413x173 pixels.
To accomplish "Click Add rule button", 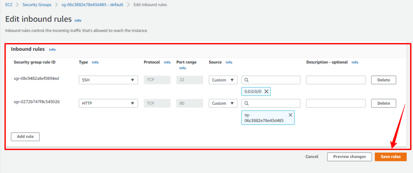I will (25, 137).
